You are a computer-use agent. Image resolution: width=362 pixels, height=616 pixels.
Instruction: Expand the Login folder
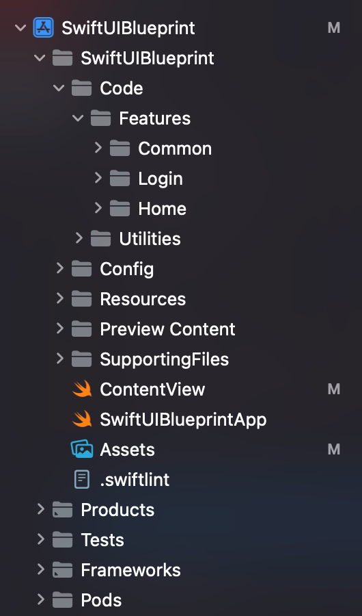(98, 178)
